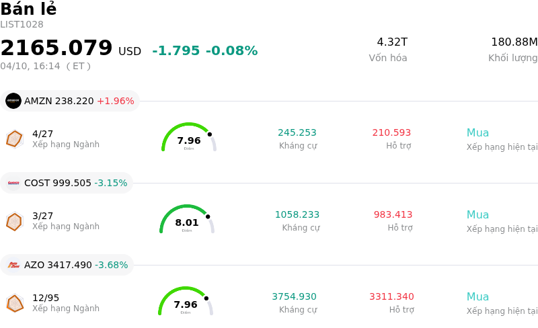Click the Amazon logo icon
Viewport: 538px width, 328px height.
[13, 101]
